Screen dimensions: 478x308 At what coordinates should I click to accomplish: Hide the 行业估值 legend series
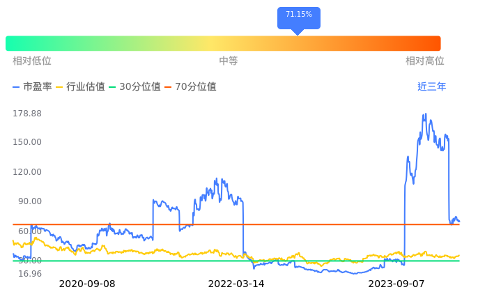(x=80, y=87)
